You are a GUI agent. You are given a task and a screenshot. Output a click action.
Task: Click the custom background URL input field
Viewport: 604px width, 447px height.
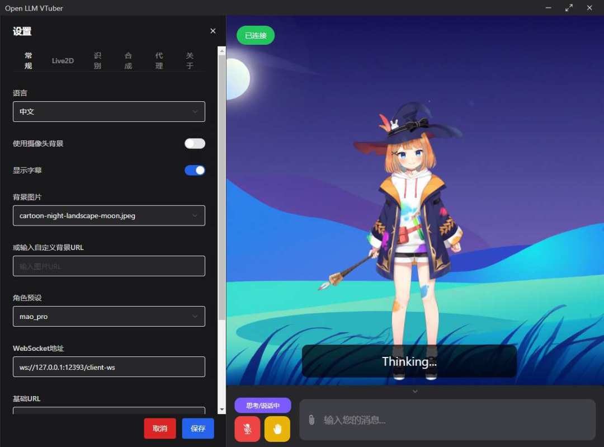tap(109, 266)
